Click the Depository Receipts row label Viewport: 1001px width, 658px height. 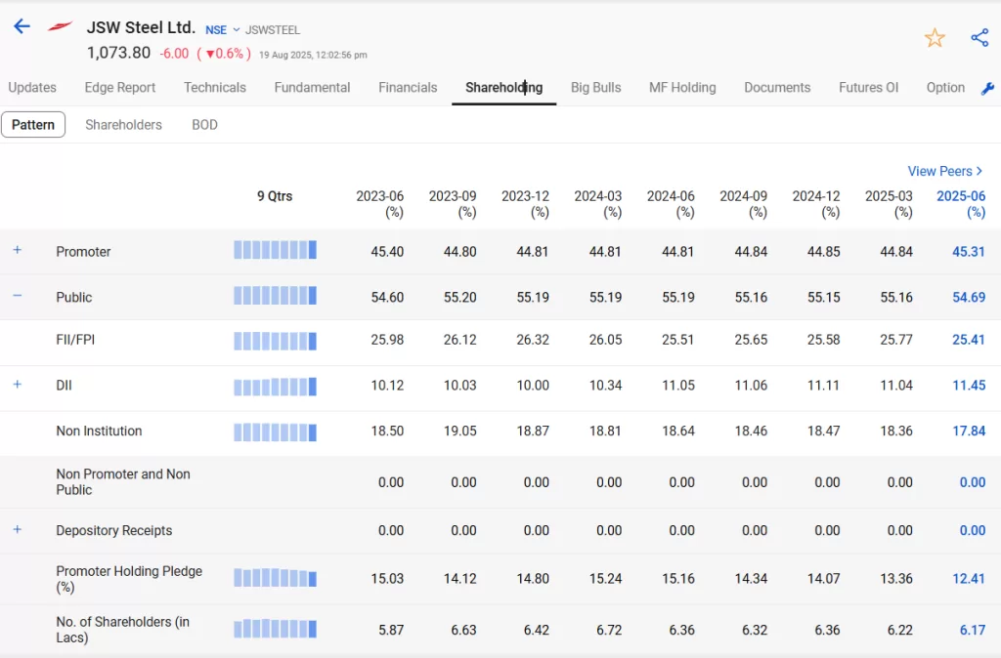click(x=113, y=530)
